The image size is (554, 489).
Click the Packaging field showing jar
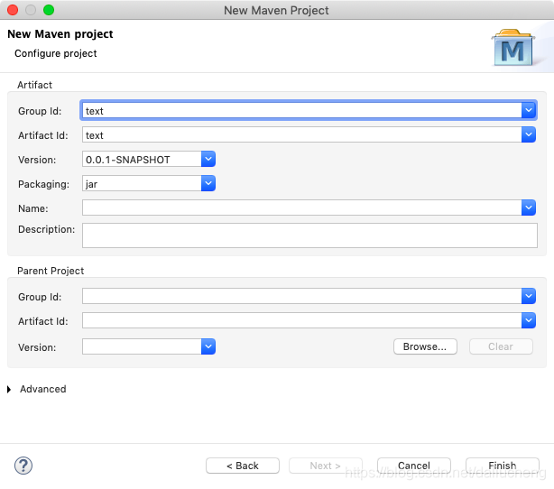click(x=142, y=184)
